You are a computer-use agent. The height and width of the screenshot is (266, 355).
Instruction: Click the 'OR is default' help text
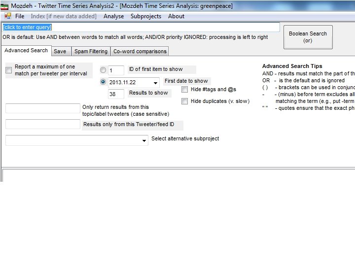point(135,37)
